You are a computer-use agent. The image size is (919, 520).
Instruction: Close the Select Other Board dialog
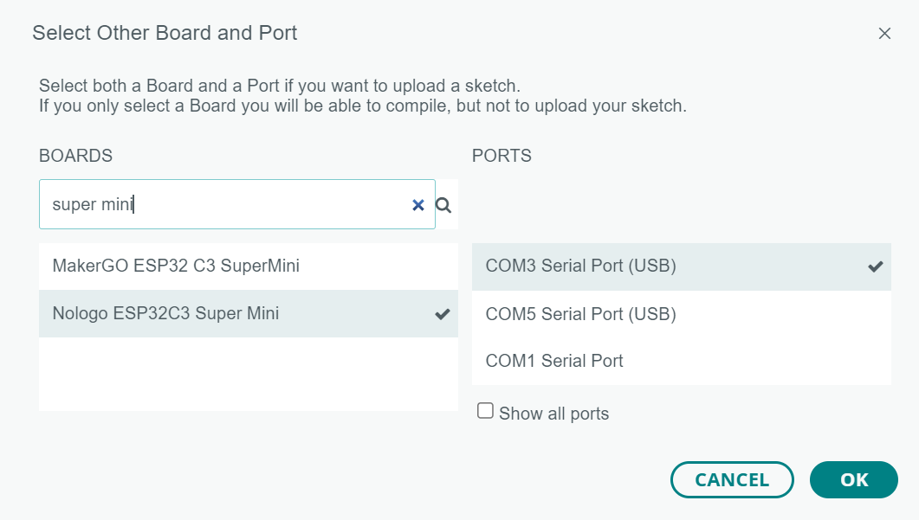click(884, 34)
